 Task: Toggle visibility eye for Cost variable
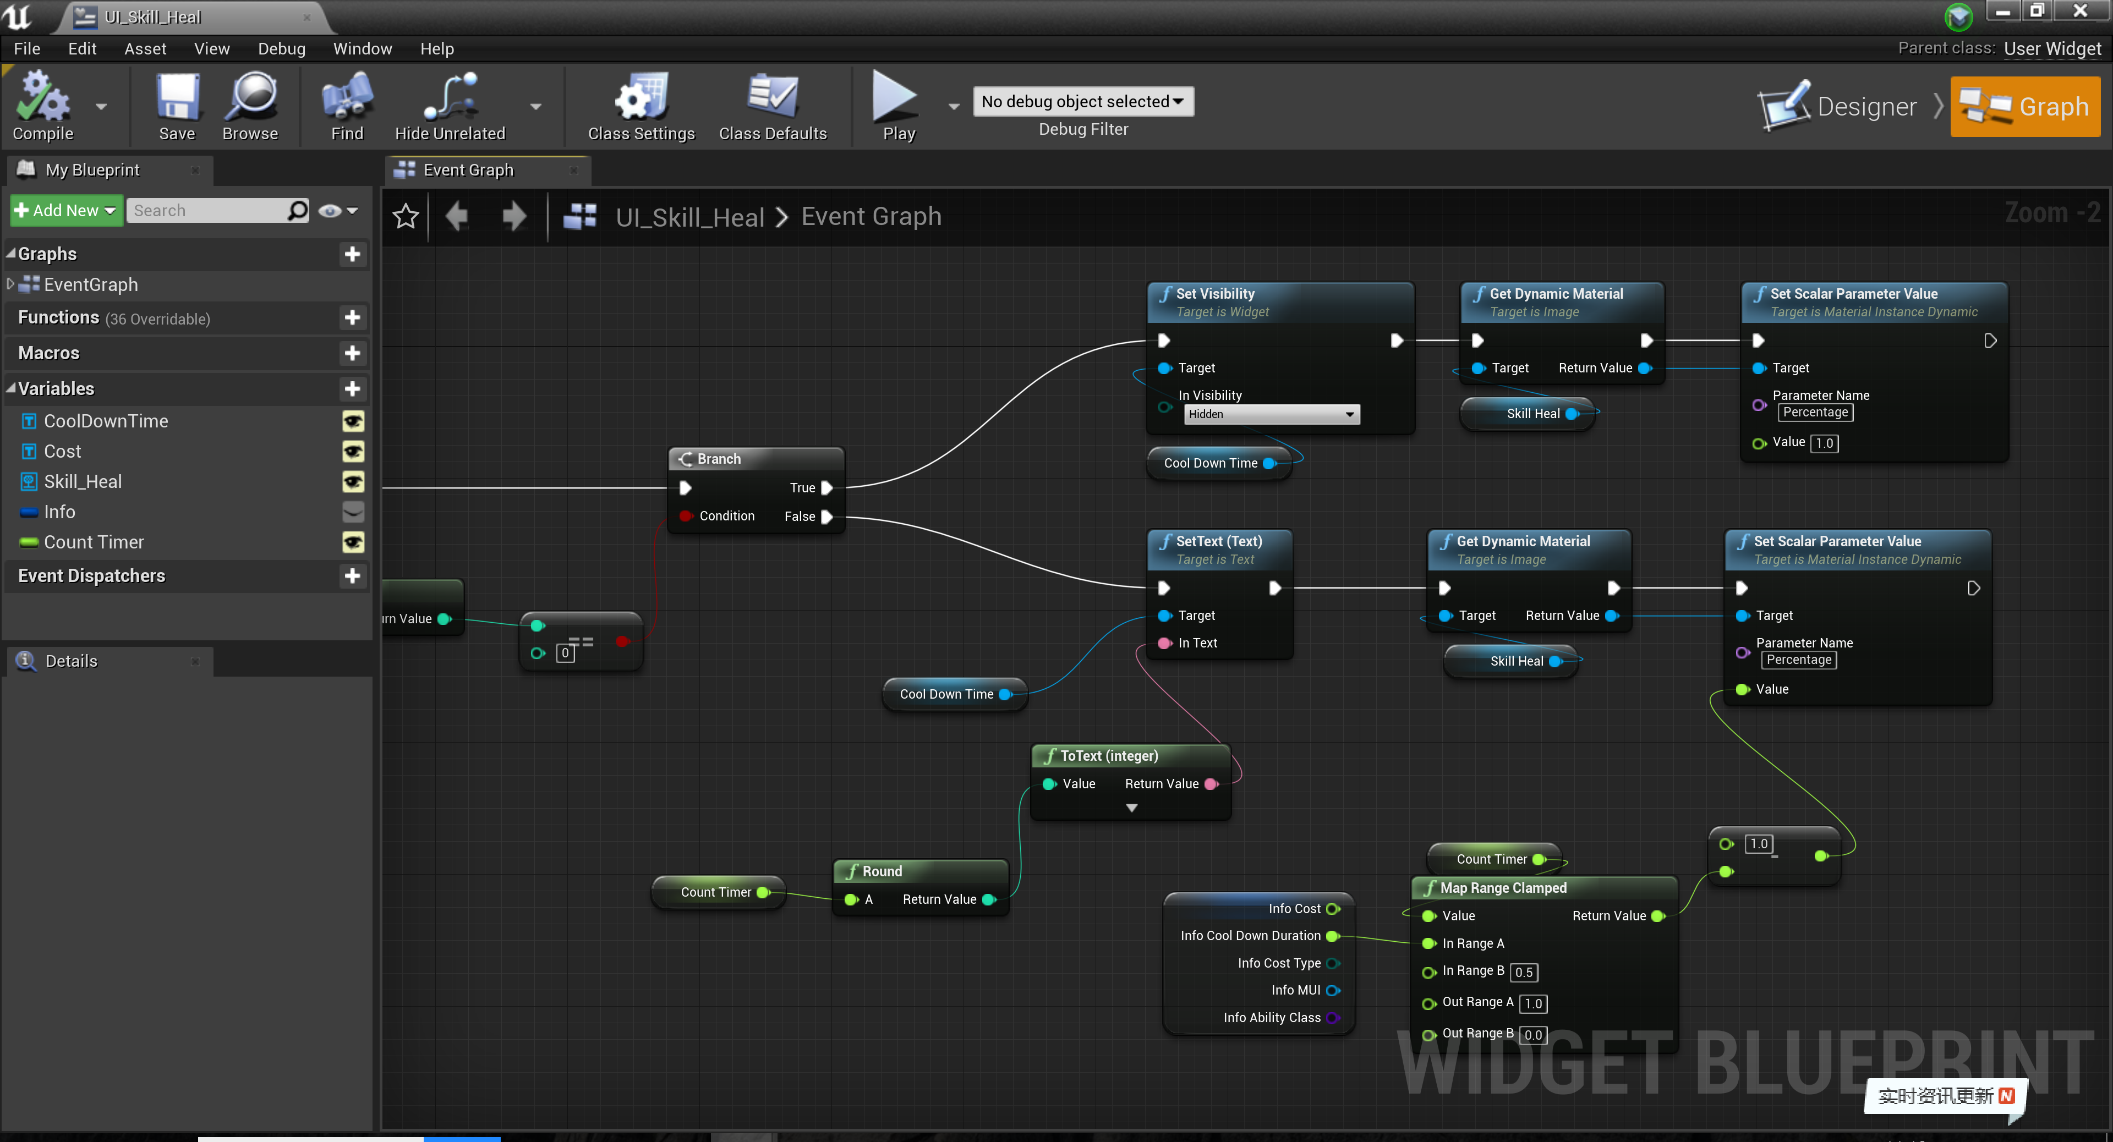pyautogui.click(x=353, y=452)
